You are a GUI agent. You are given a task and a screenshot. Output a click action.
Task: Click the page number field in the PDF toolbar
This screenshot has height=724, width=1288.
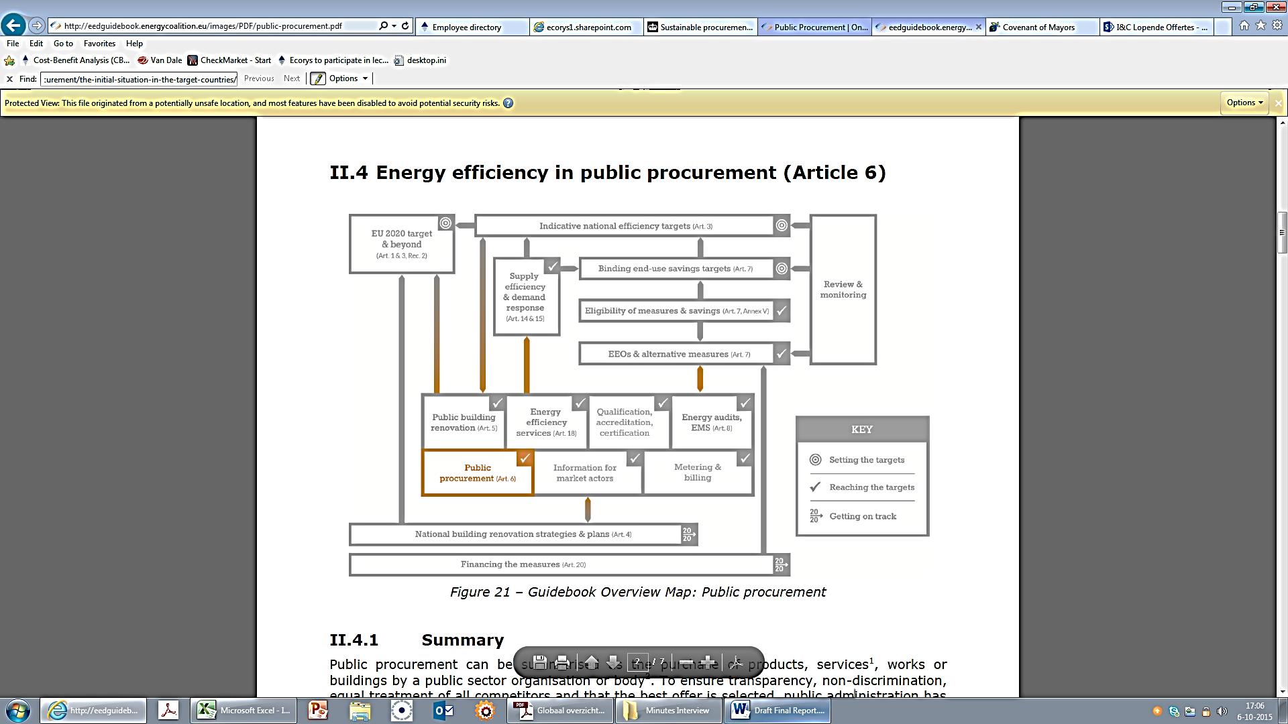[637, 662]
